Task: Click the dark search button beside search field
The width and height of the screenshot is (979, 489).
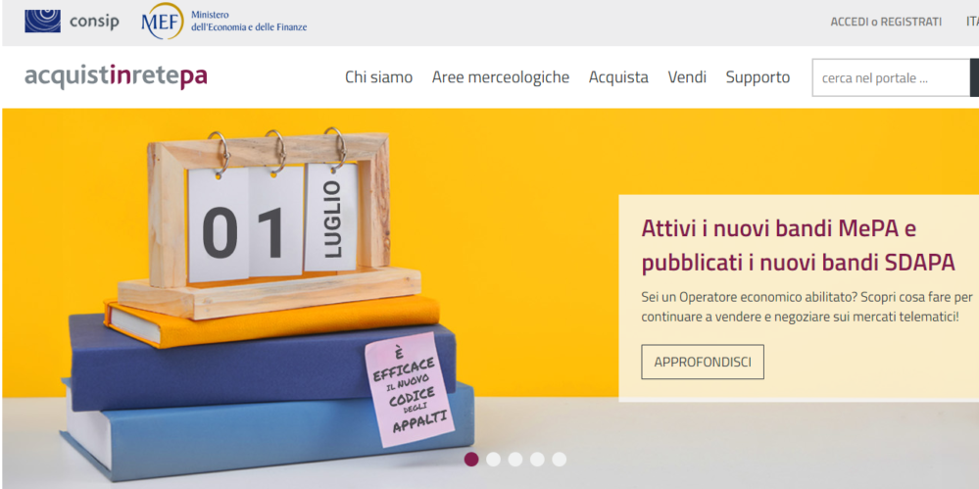Action: pos(974,78)
